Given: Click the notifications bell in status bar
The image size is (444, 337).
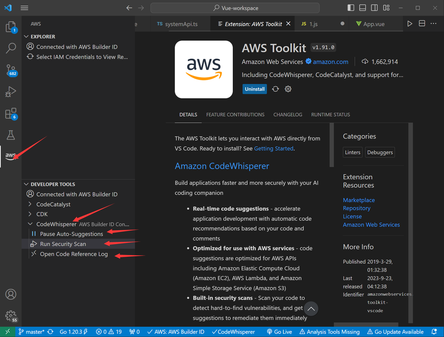Looking at the screenshot, I should 434,332.
